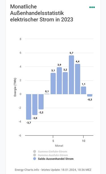Image resolution: width=106 pixels, height=174 pixels.
Task: Select the January bar labeled -3,7
Action: (29, 107)
